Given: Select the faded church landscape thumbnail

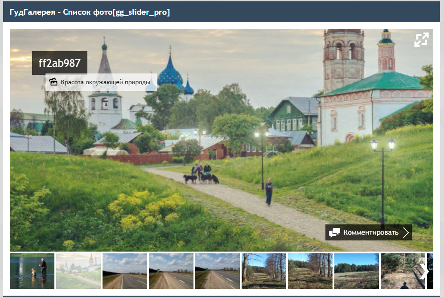Looking at the screenshot, I should point(78,271).
